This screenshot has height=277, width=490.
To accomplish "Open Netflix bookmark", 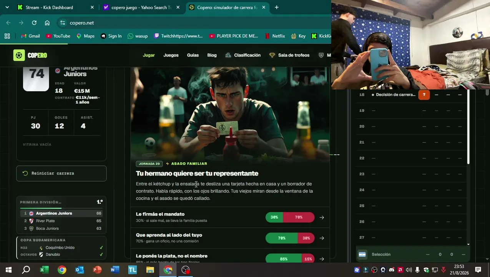I will tap(275, 36).
